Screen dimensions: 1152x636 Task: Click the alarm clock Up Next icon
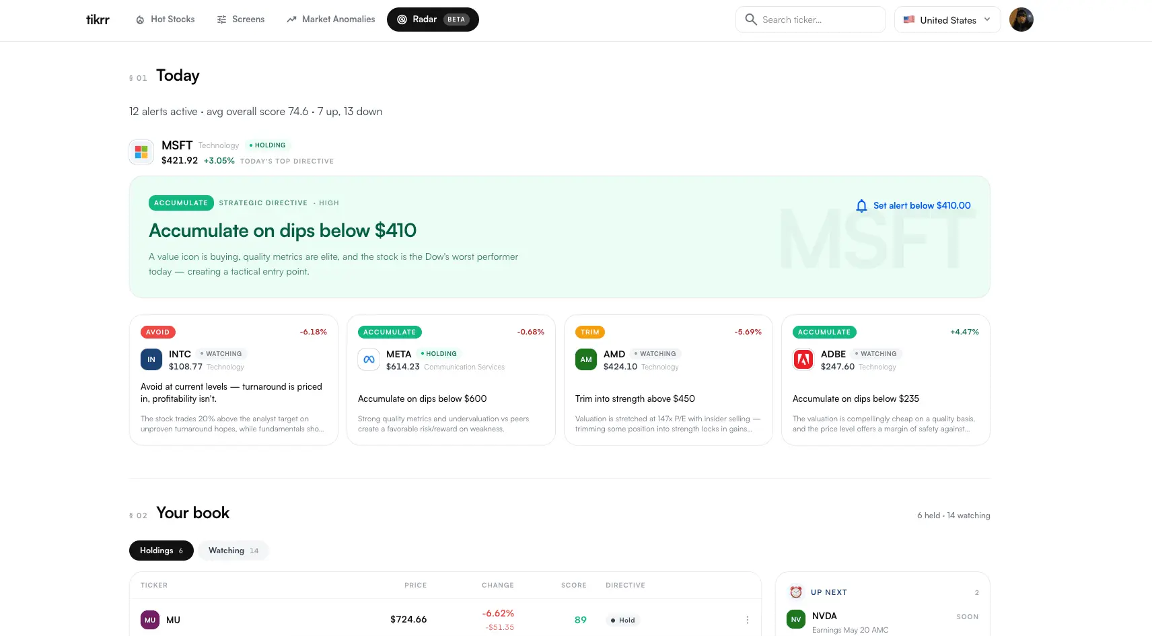(796, 592)
